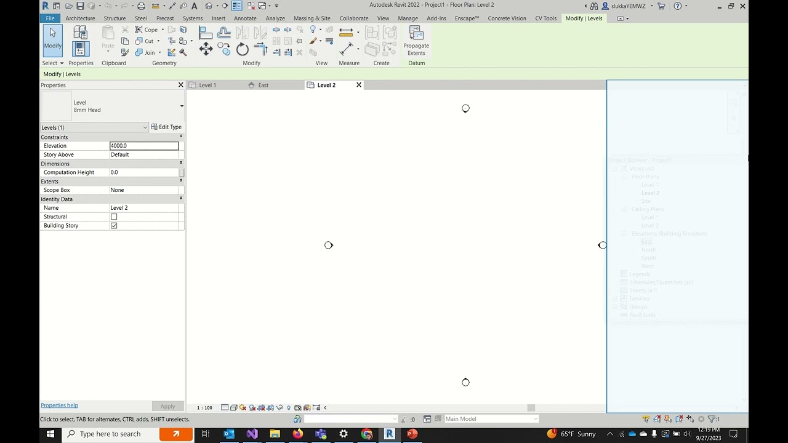
Task: Open the Annotate ribbon tab
Action: coord(245,18)
